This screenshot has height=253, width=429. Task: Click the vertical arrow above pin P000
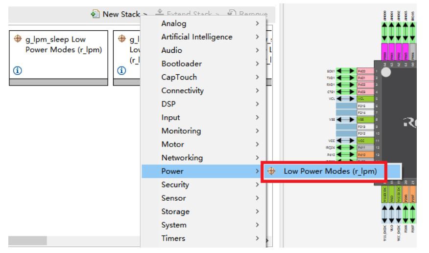384,32
